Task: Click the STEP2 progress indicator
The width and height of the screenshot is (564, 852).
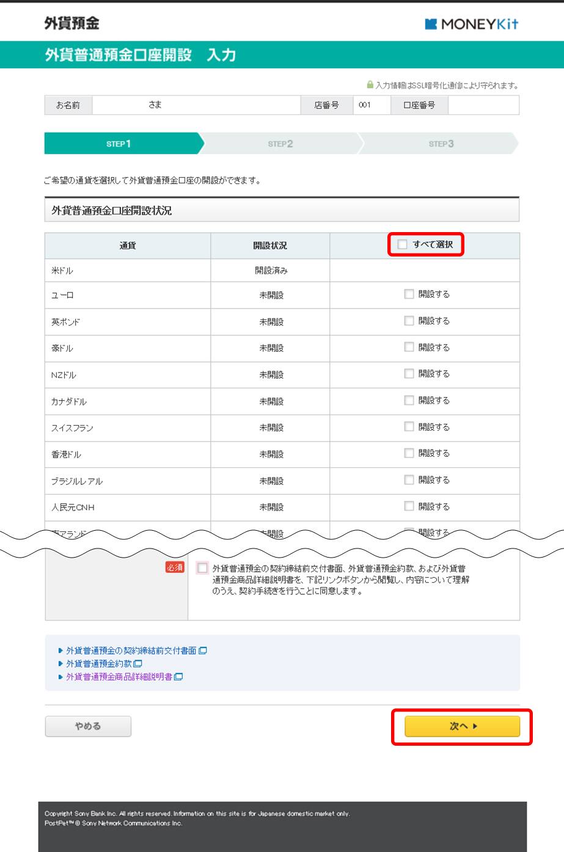Action: 280,144
